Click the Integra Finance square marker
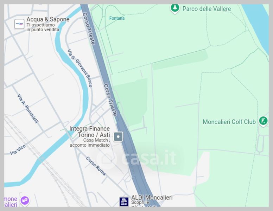 click(118, 137)
